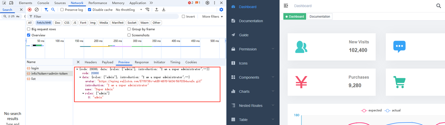This screenshot has width=445, height=125.
Task: Toggle the network filter funnel icon
Action: pyautogui.click(x=46, y=10)
